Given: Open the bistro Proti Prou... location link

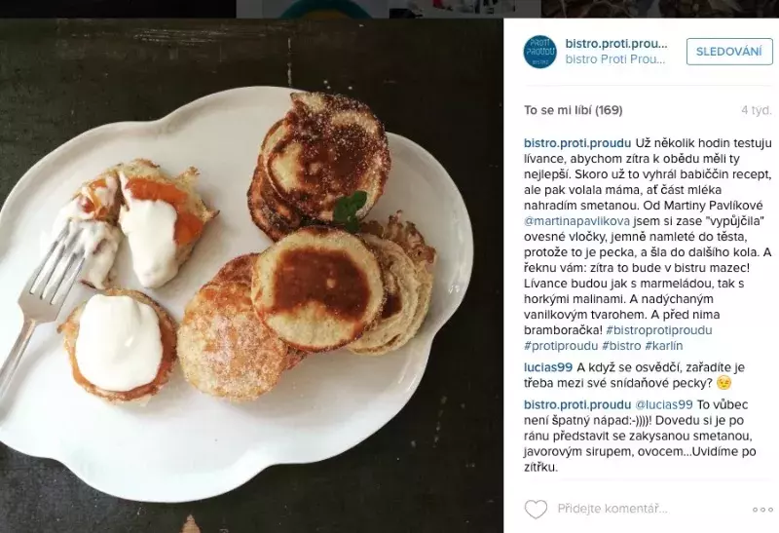Looking at the screenshot, I should pos(615,59).
